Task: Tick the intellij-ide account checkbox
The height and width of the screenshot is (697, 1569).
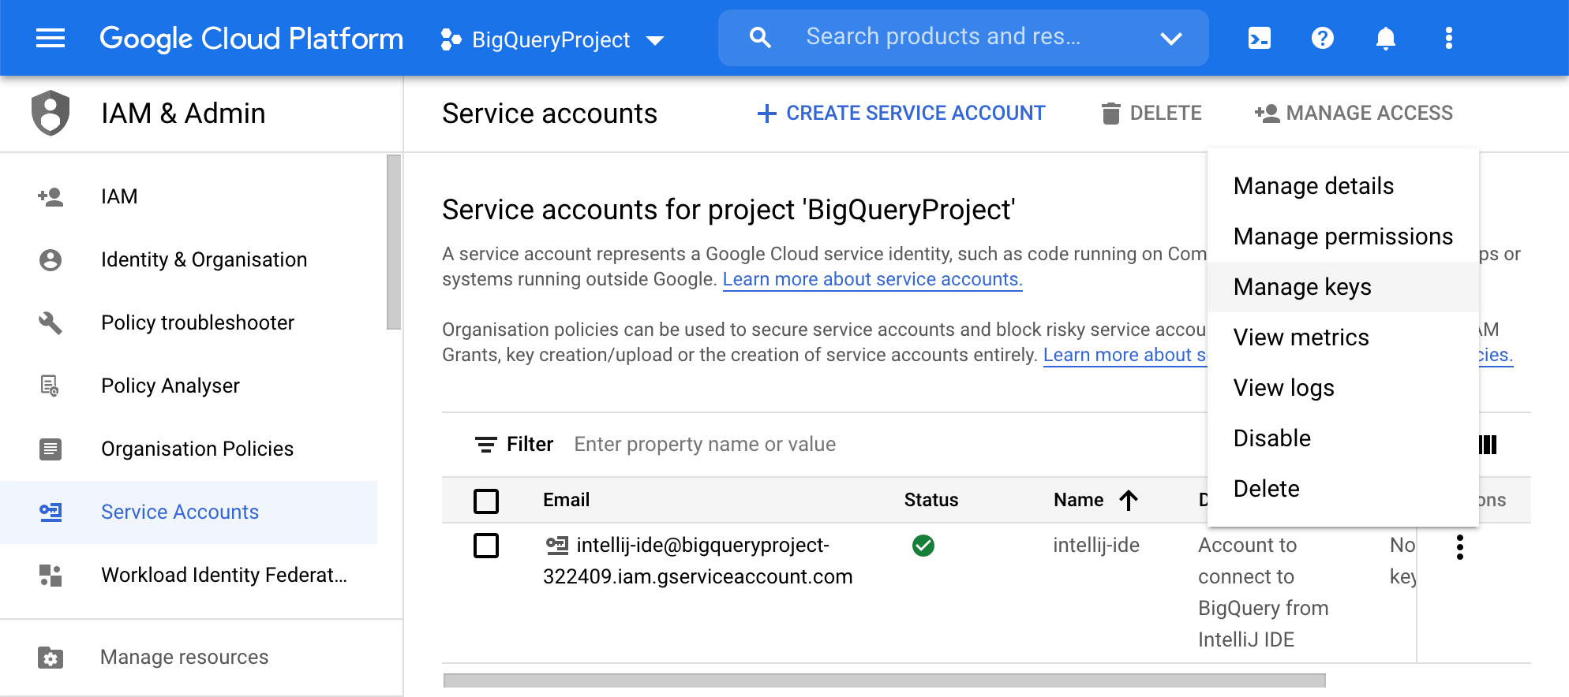Action: click(x=486, y=546)
